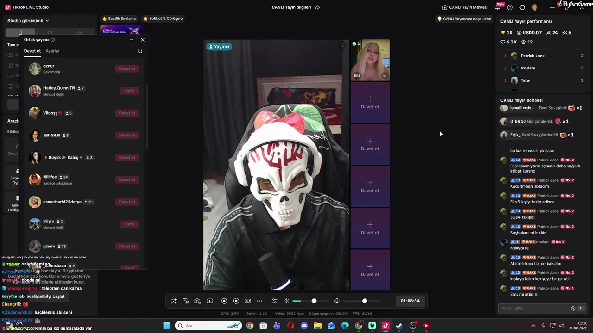Send the comment with the arrow button

pyautogui.click(x=581, y=308)
